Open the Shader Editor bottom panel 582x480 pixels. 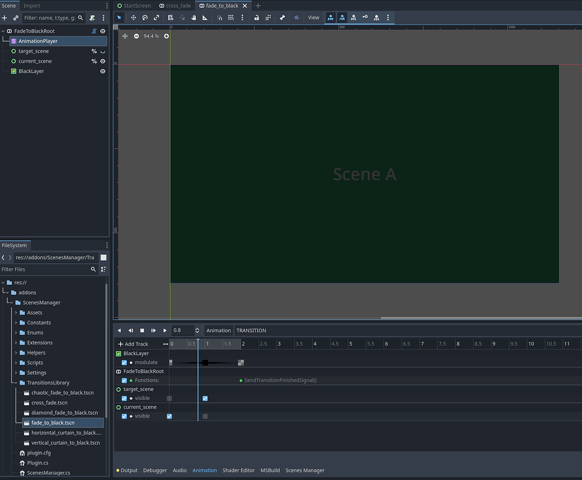[238, 470]
